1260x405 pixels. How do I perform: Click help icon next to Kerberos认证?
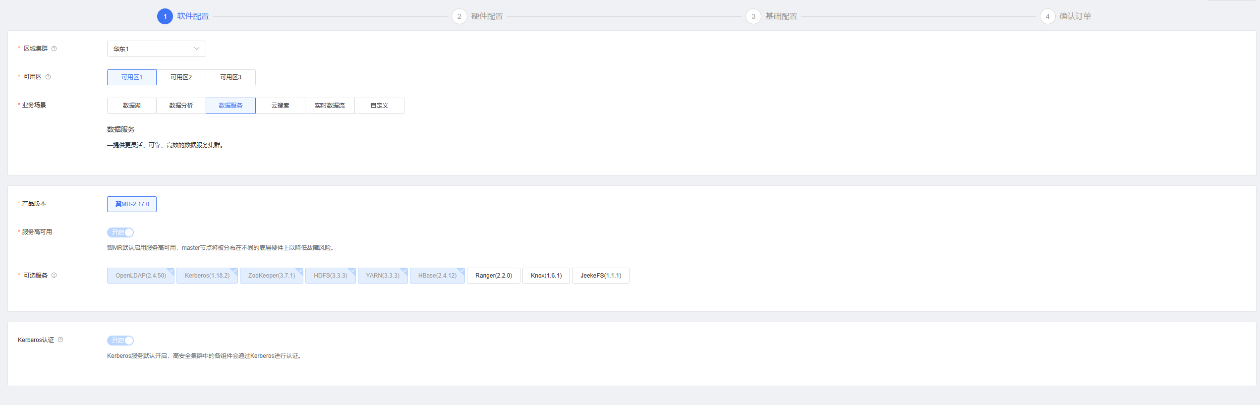[60, 340]
